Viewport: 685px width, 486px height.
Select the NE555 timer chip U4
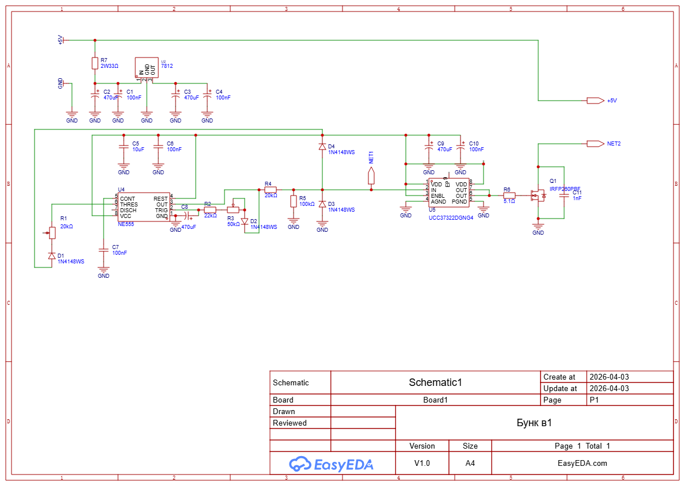(143, 207)
